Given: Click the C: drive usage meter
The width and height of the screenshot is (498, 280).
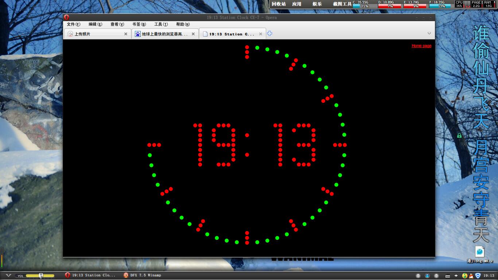Looking at the screenshot, I should tap(365, 4).
